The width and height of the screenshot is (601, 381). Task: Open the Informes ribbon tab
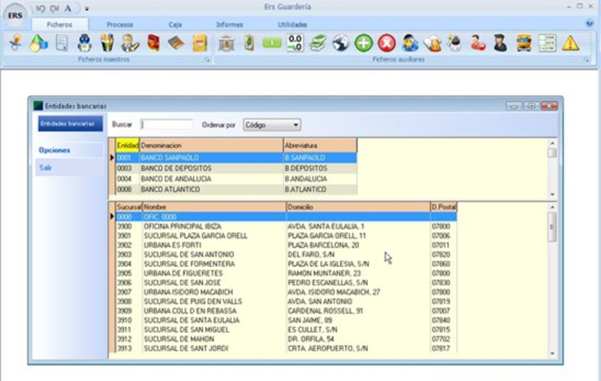[x=230, y=25]
